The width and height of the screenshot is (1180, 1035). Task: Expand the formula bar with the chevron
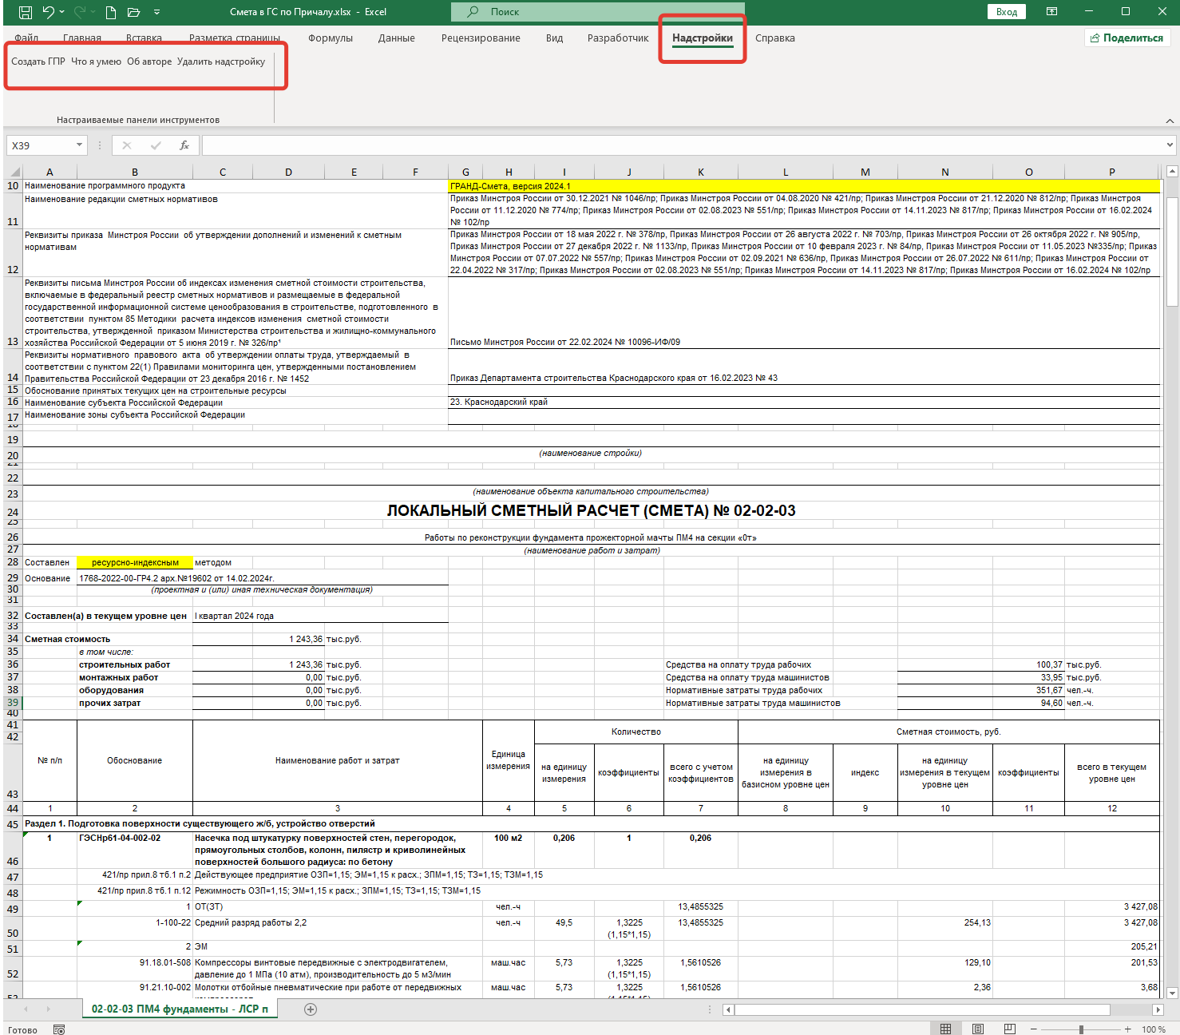tap(1170, 145)
